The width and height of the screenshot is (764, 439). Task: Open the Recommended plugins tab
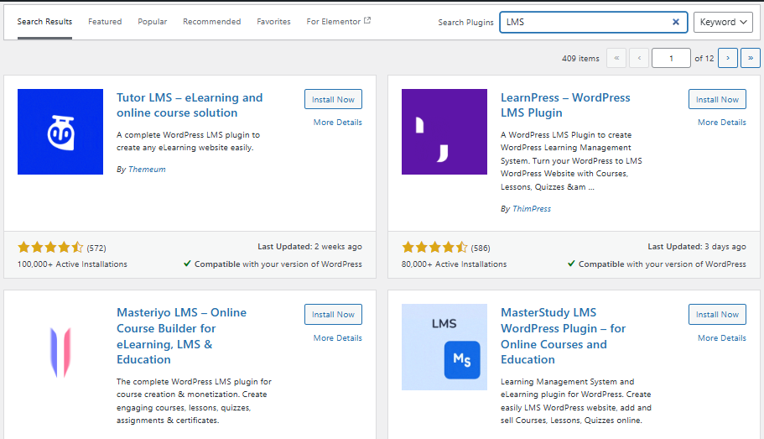click(212, 22)
